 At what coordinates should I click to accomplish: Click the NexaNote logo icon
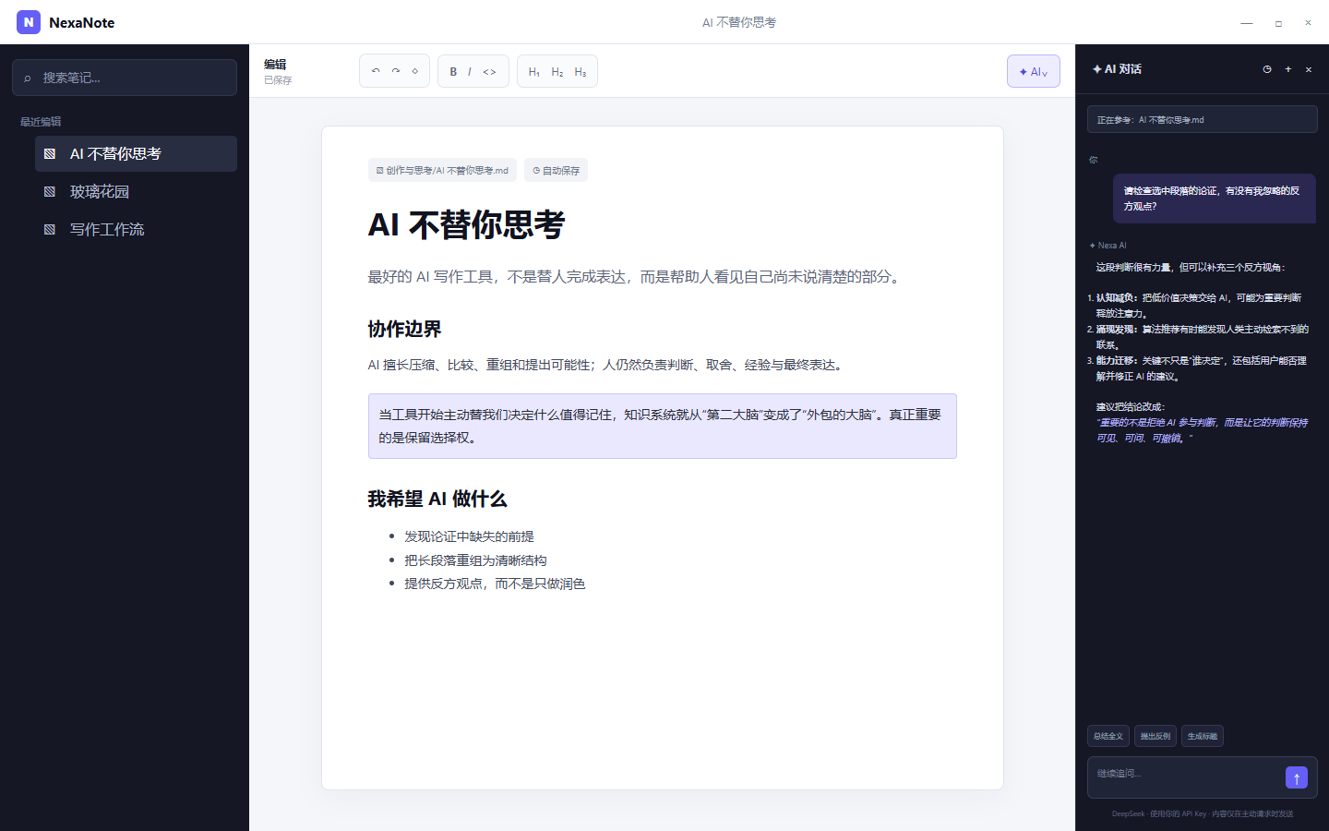click(29, 22)
